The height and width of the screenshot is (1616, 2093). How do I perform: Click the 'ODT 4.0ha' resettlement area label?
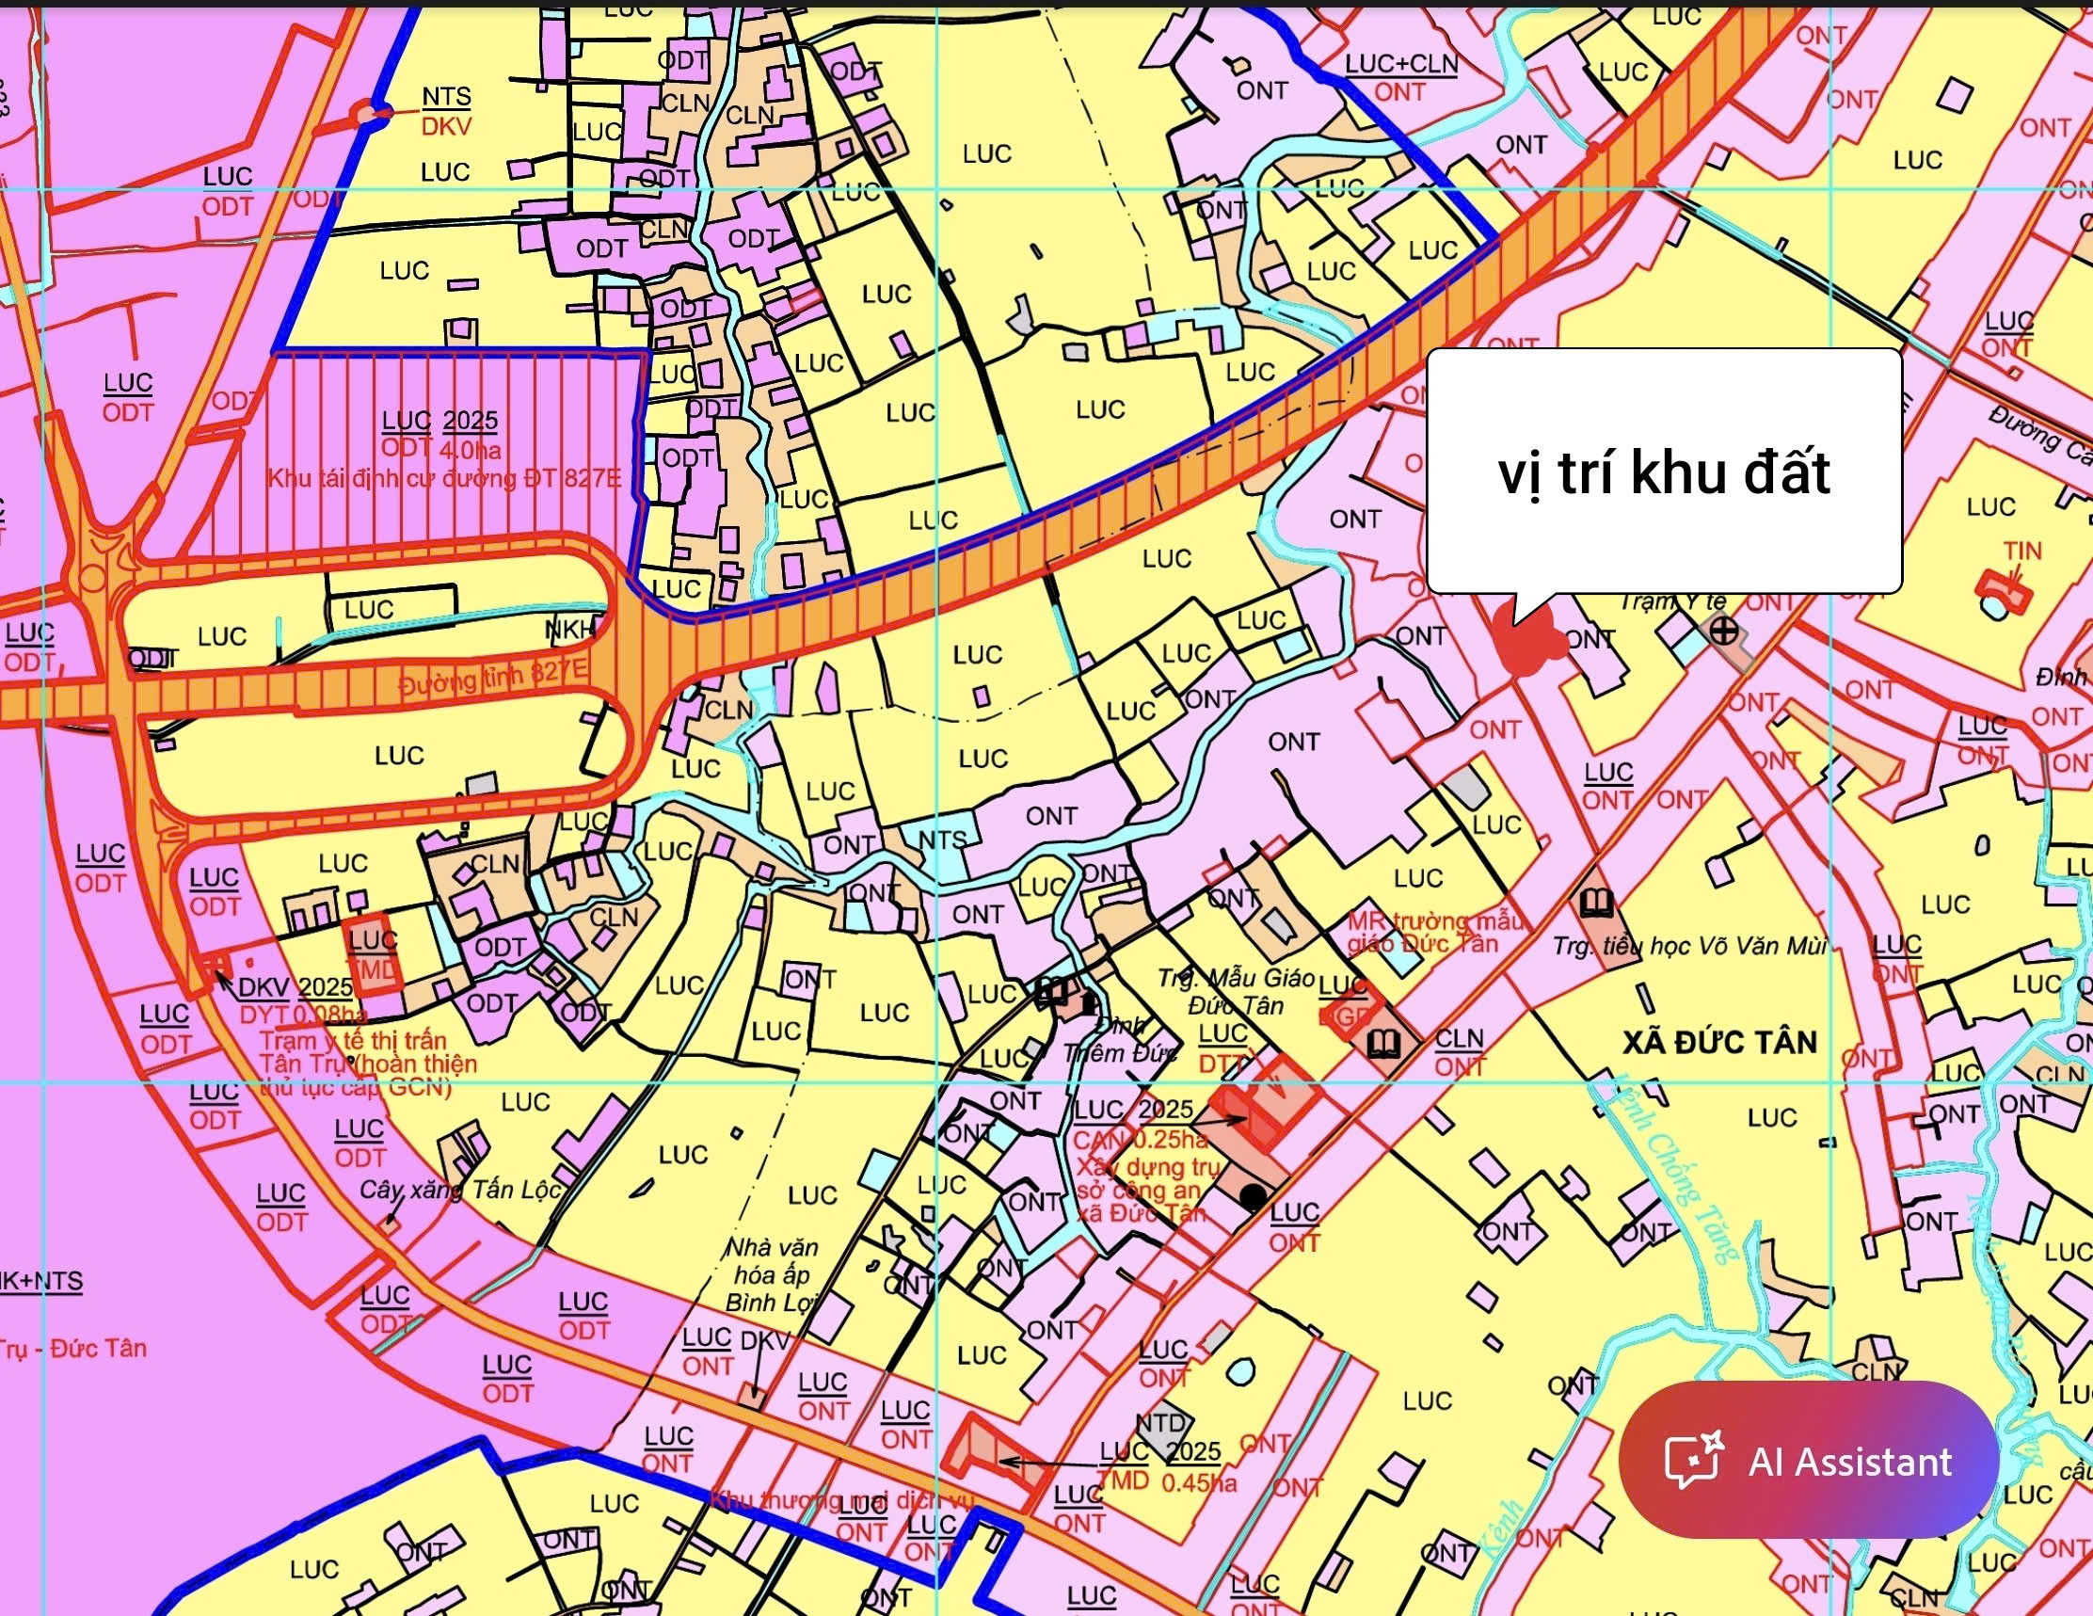(440, 449)
